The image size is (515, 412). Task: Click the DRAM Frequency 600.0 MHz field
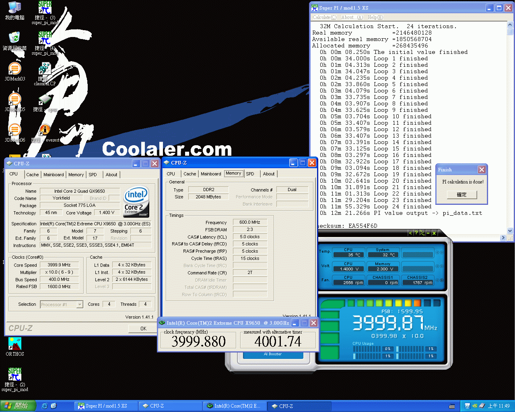pyautogui.click(x=250, y=222)
